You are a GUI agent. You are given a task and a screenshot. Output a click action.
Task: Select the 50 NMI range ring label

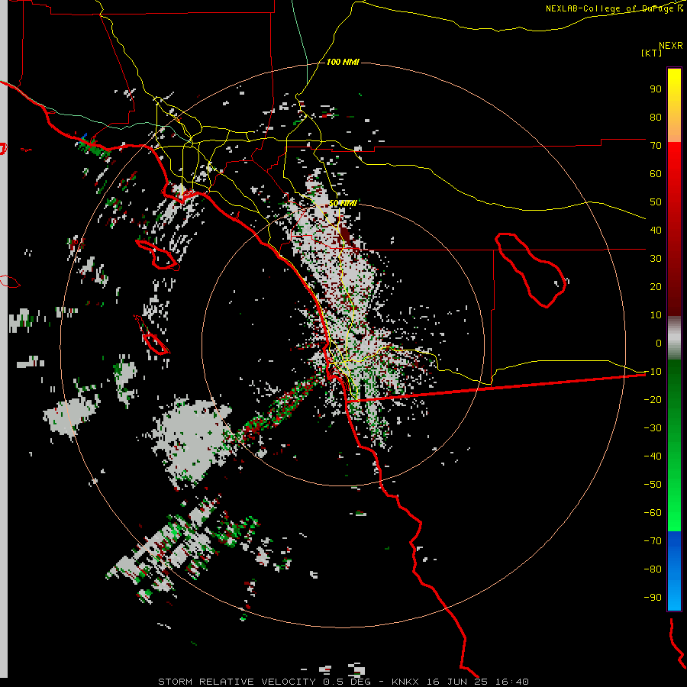(343, 203)
